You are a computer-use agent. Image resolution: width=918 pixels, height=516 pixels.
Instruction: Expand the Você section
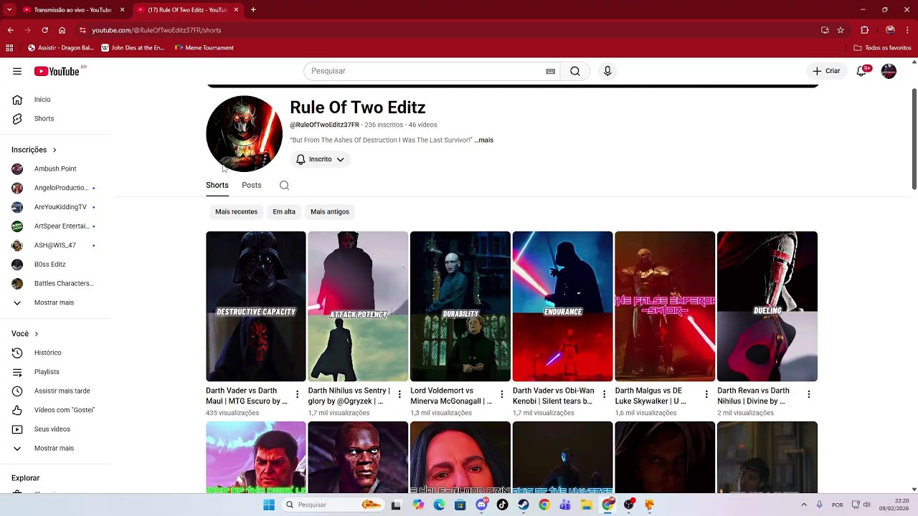(25, 334)
